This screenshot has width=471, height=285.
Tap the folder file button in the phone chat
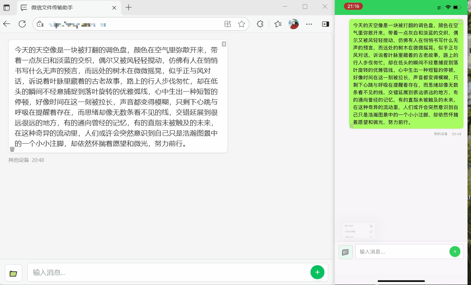tap(346, 252)
